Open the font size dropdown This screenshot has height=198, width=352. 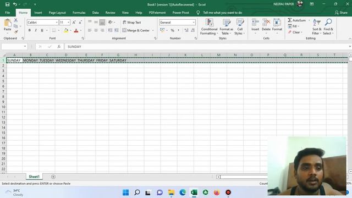(68, 23)
